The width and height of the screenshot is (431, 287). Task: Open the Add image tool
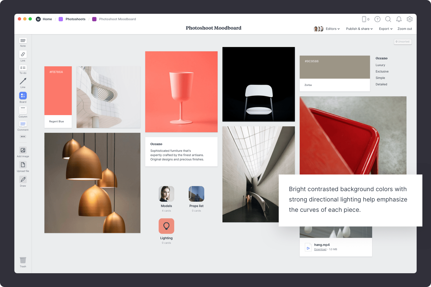pyautogui.click(x=23, y=150)
